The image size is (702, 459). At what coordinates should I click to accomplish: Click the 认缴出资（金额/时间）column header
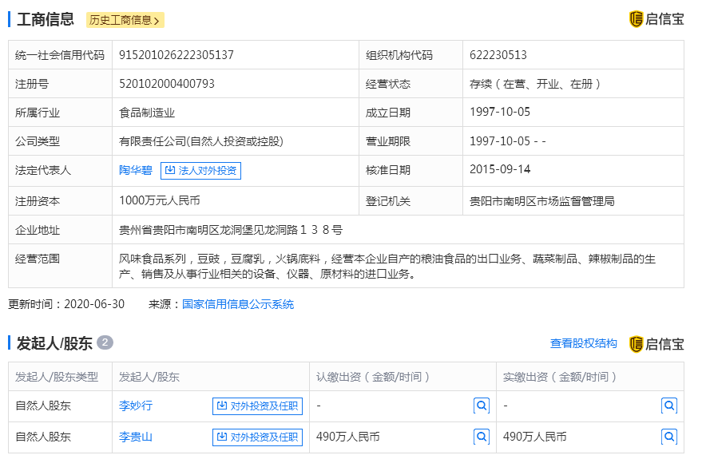coord(373,377)
